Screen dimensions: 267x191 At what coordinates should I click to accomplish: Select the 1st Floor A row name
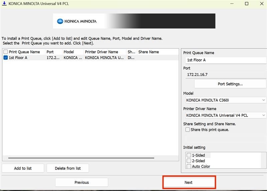(x=18, y=57)
